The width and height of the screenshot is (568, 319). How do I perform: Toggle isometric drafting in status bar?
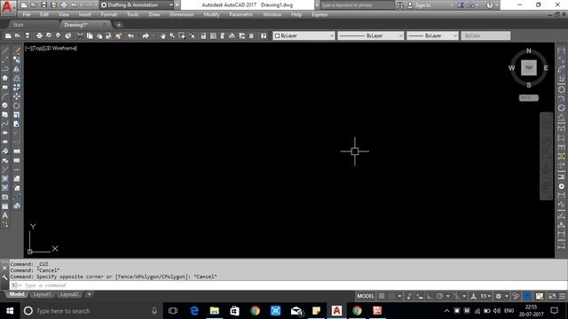click(456, 296)
